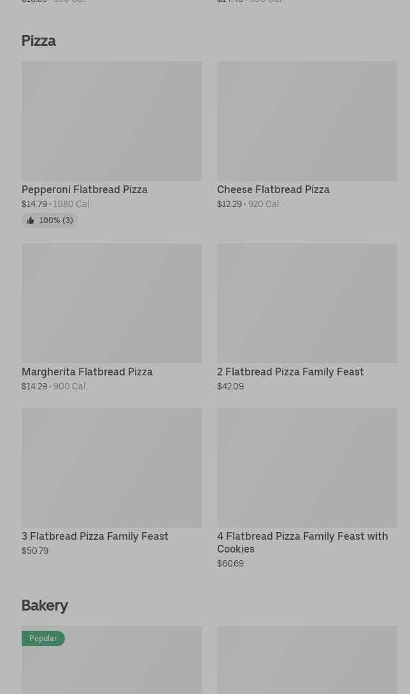Open the 3 Flatbread Pizza Family Feast title
The width and height of the screenshot is (410, 694).
(x=95, y=536)
